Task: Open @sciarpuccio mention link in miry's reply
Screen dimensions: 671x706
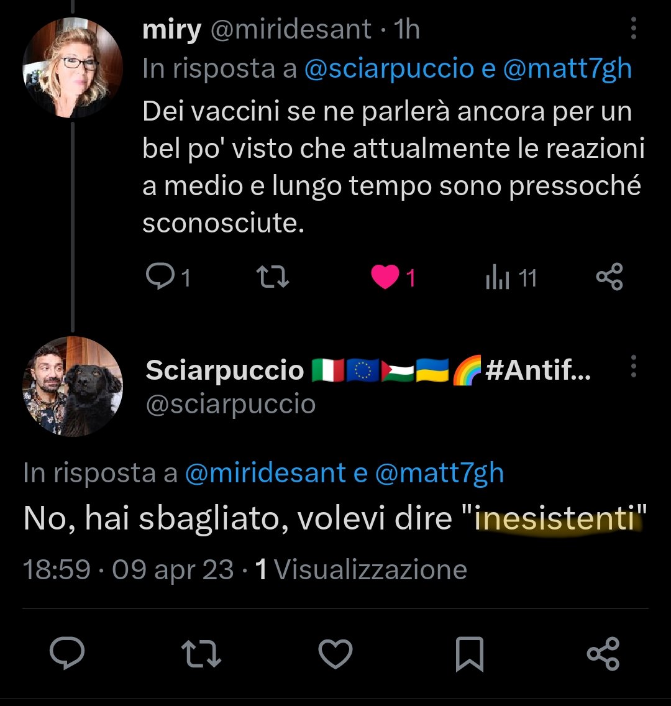Action: coord(389,68)
